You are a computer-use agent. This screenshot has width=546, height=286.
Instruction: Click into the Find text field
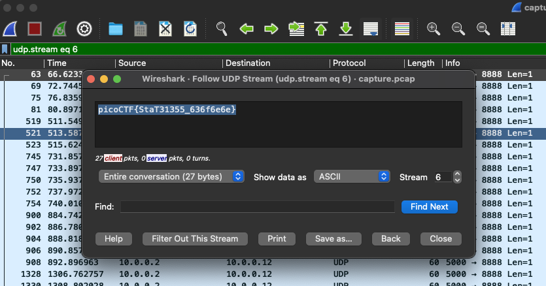pos(258,207)
